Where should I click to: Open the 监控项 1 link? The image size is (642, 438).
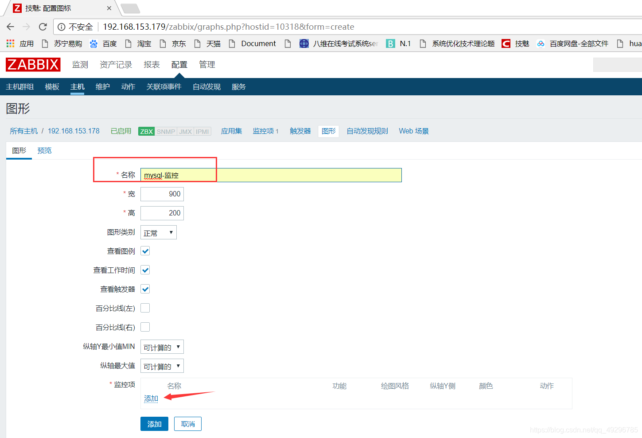[266, 131]
